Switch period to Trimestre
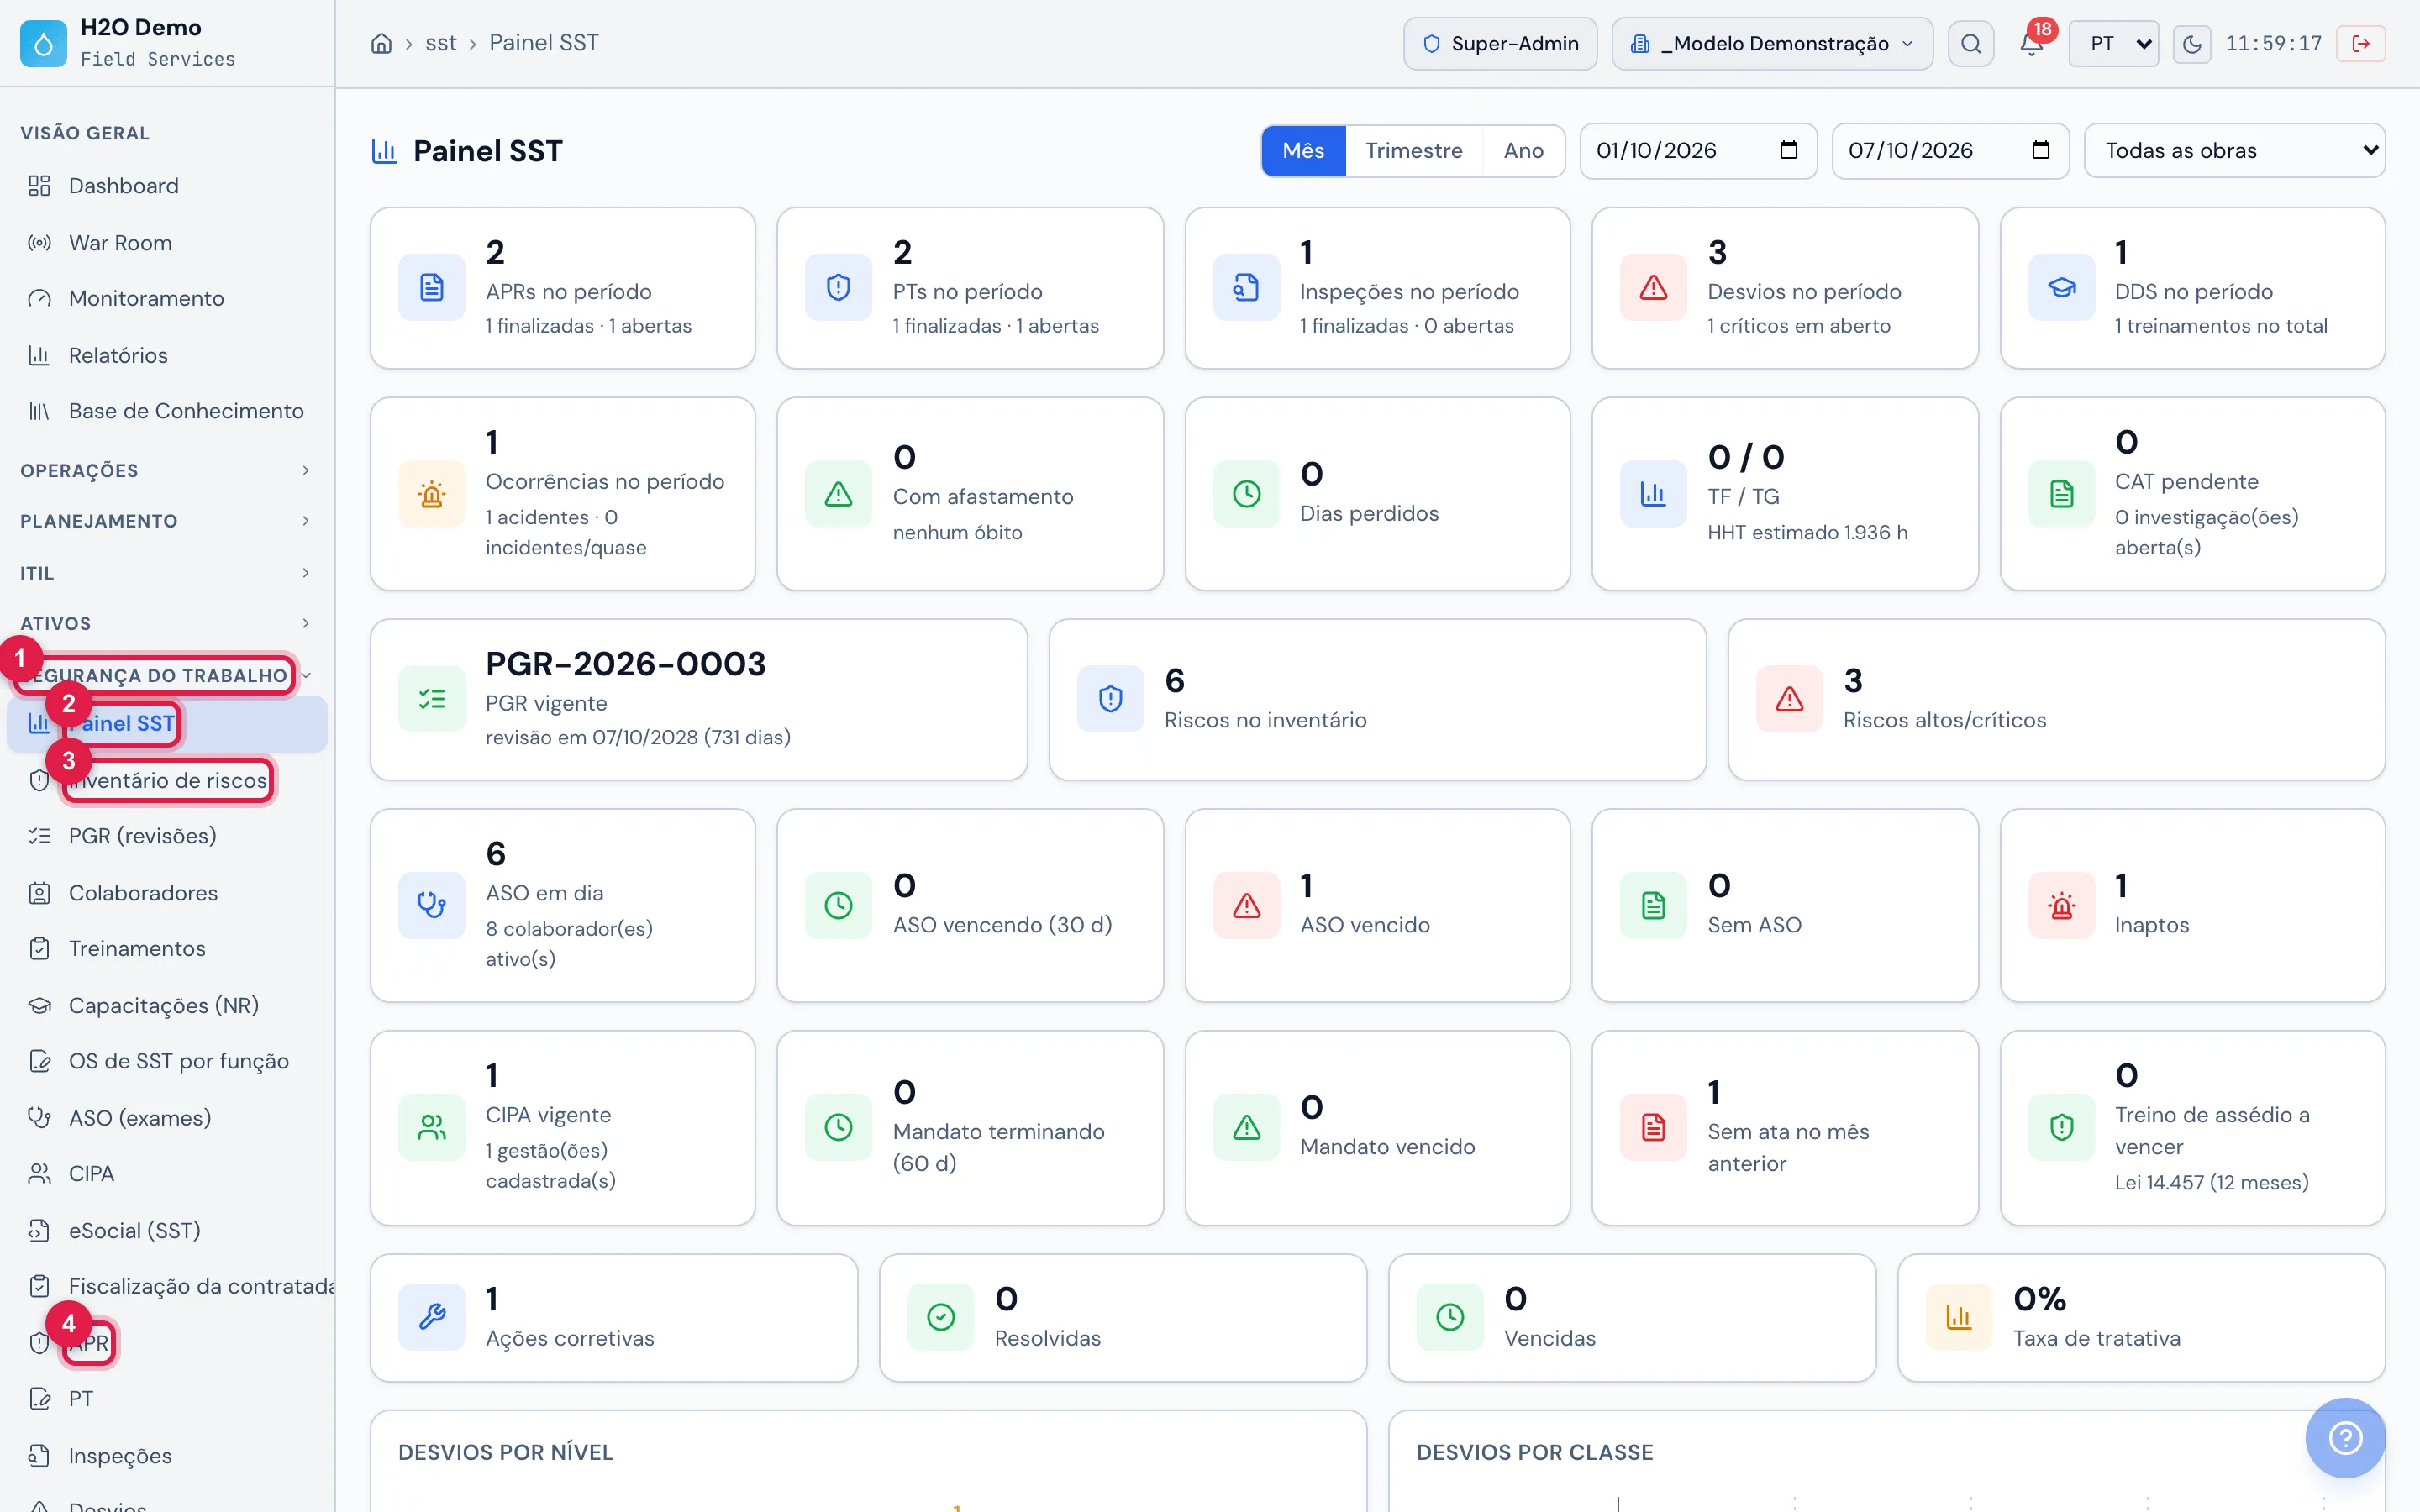The width and height of the screenshot is (2420, 1512). [1413, 151]
